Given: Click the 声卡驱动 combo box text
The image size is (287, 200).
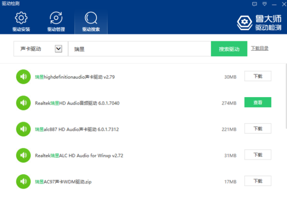Looking at the screenshot, I should tap(31, 49).
